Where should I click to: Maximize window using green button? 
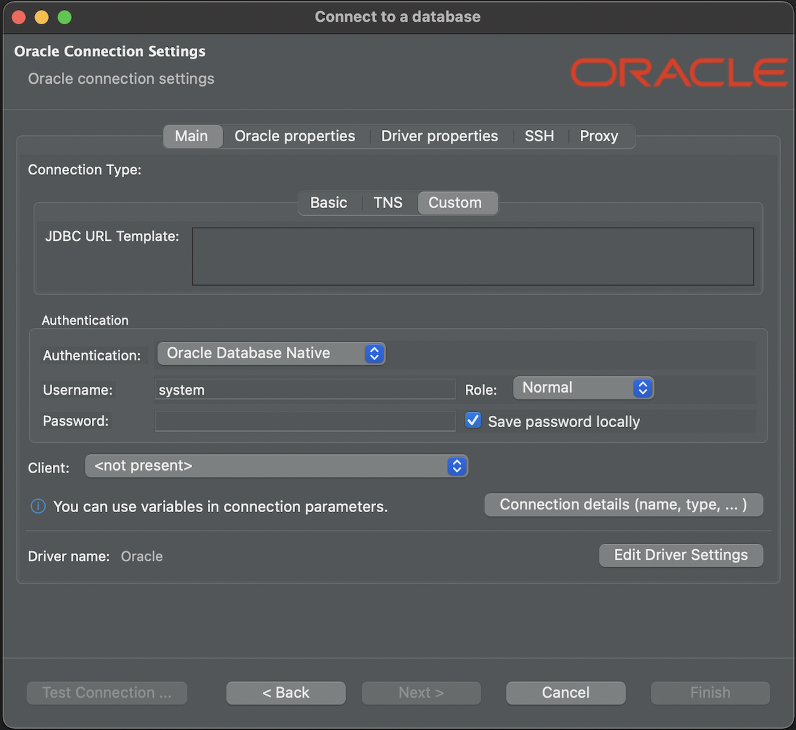65,17
